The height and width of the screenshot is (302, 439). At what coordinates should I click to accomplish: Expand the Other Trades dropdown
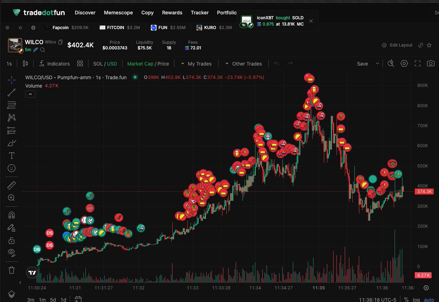click(243, 64)
